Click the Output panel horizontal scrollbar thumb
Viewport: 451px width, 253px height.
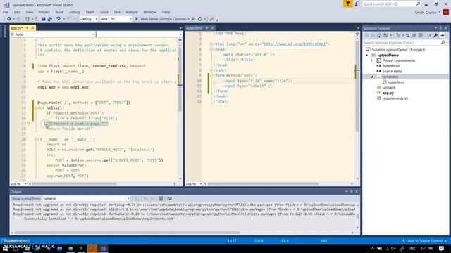tap(127, 233)
